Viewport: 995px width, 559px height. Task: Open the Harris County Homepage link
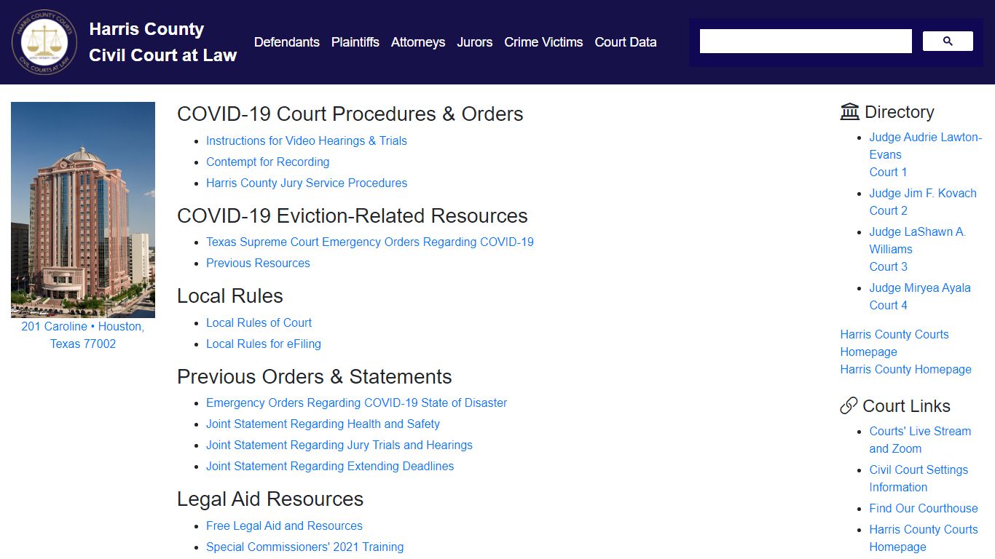tap(905, 369)
